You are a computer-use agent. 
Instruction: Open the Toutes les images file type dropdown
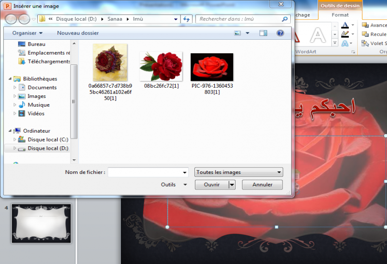[x=238, y=172]
